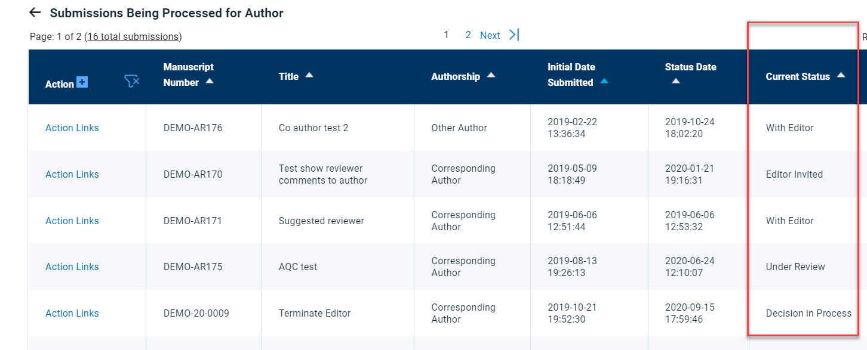The height and width of the screenshot is (350, 867).
Task: Clear filters using funnel icon
Action: pyautogui.click(x=132, y=81)
